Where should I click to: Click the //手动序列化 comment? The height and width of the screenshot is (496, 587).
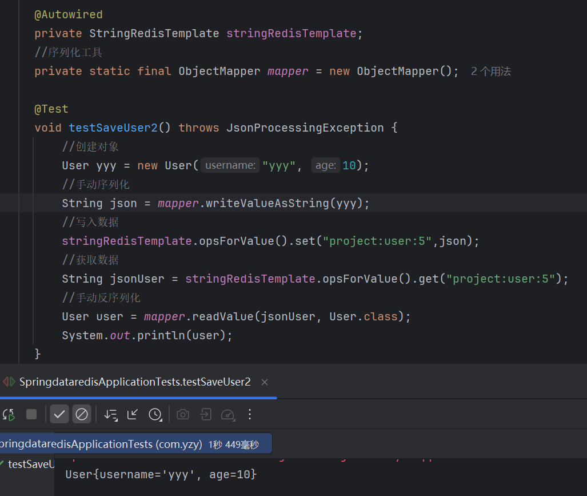tap(96, 184)
